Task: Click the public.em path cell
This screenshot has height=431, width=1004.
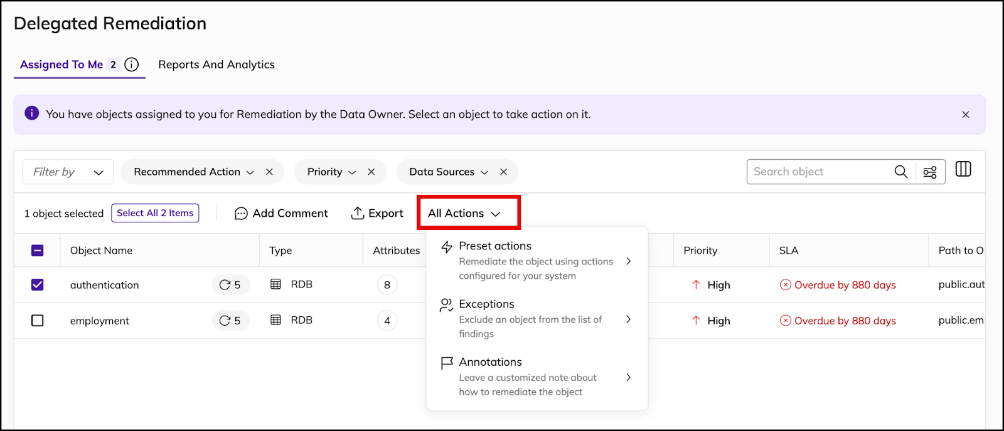Action: pos(961,320)
